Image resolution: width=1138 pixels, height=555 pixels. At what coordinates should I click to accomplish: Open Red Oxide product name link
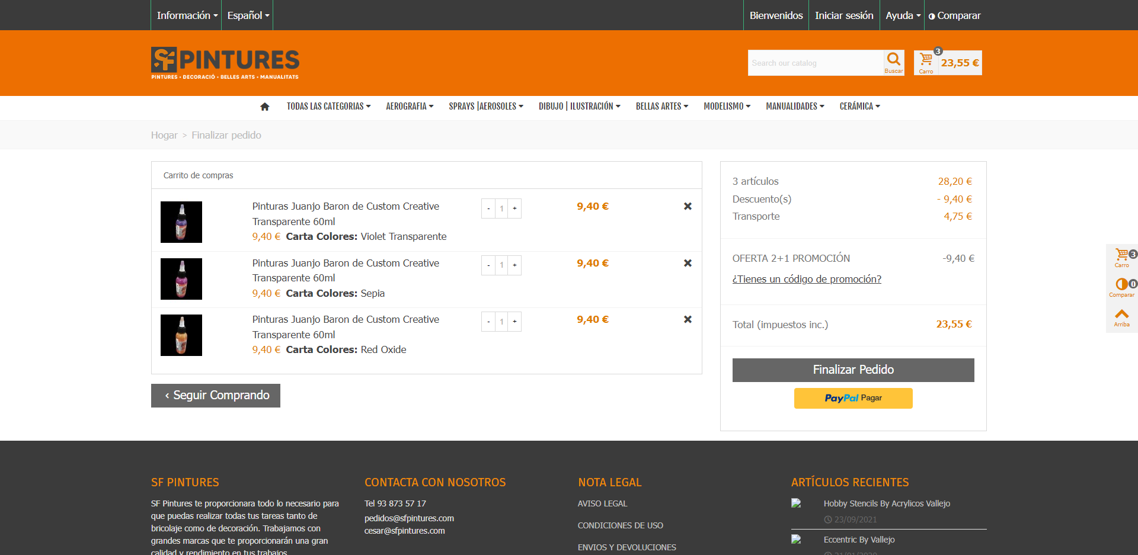(x=346, y=327)
